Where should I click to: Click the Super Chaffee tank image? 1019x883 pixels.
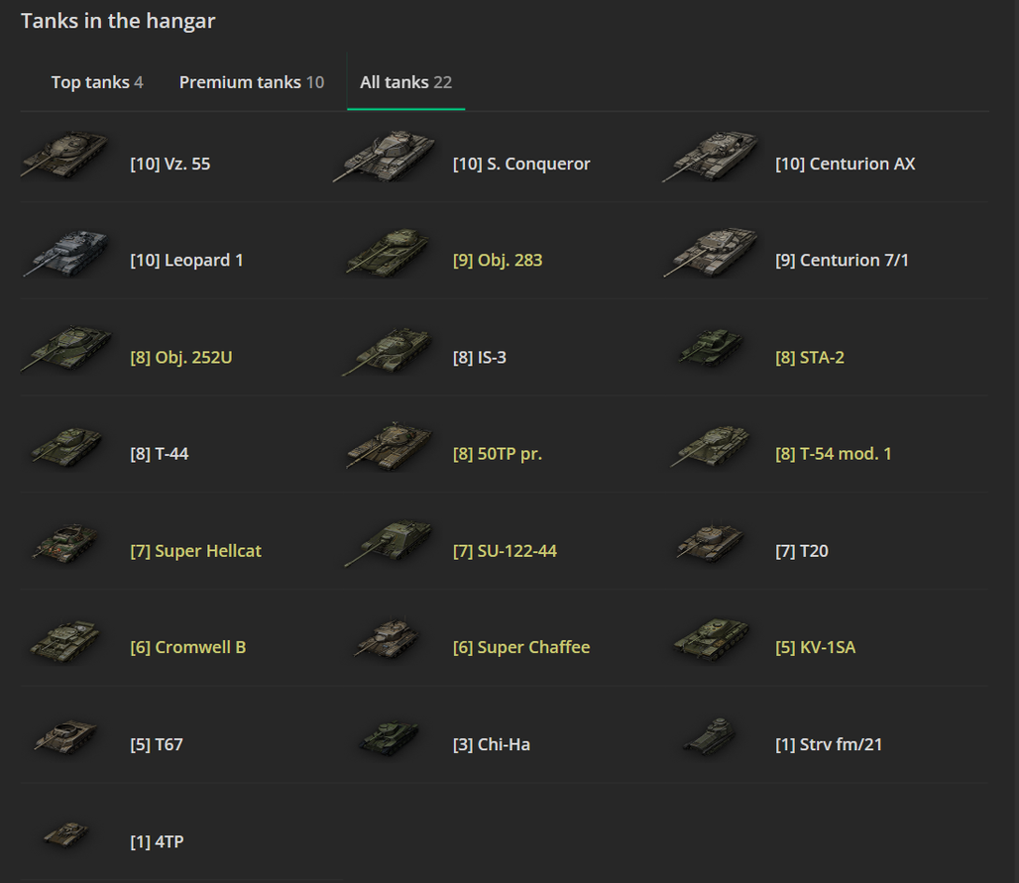click(388, 638)
